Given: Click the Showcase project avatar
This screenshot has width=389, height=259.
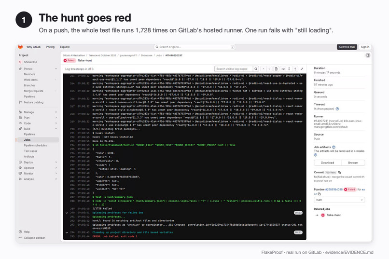Looking at the screenshot, I should click(20, 62).
